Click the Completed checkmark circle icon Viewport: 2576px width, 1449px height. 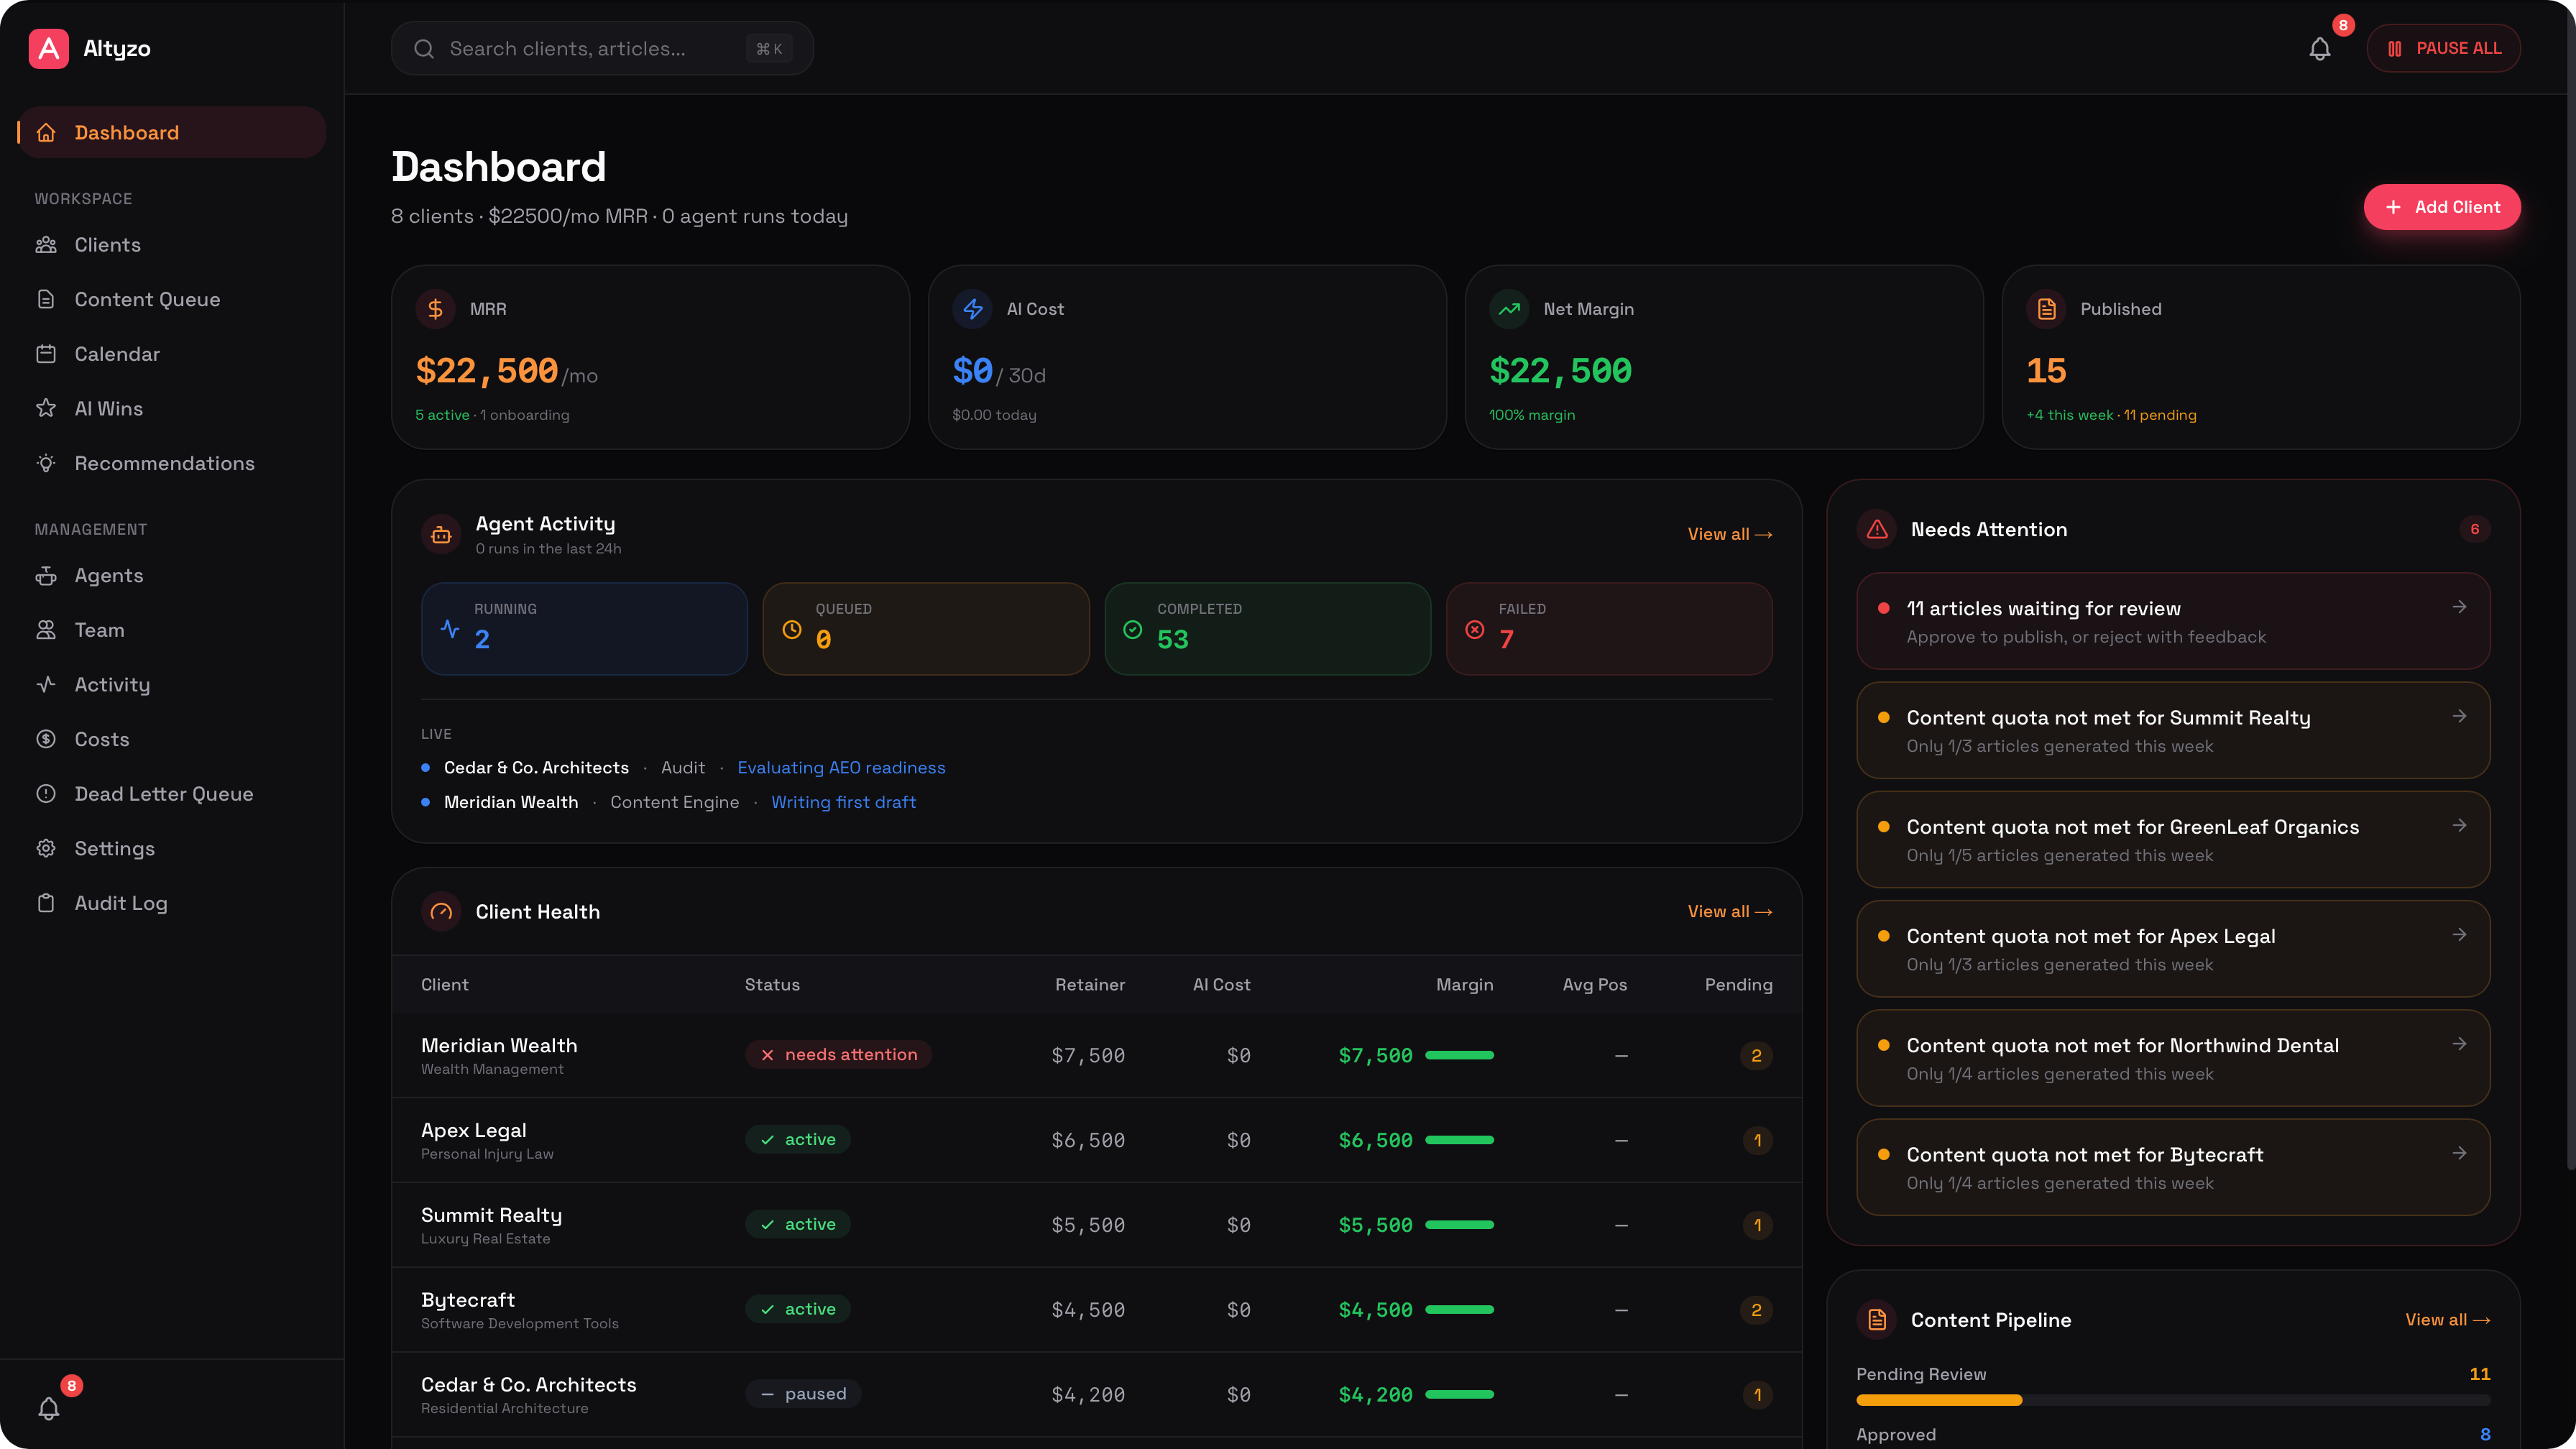(1133, 629)
